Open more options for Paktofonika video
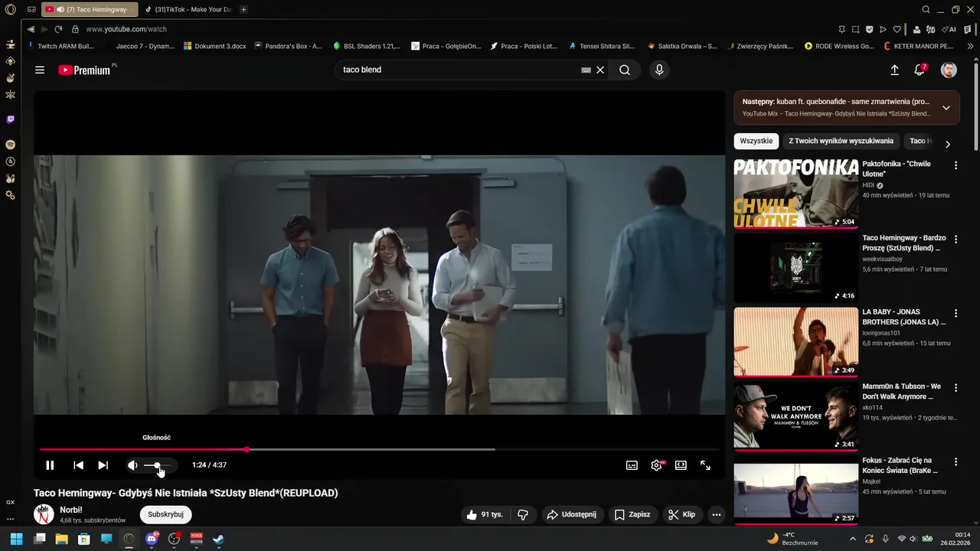 tap(955, 165)
